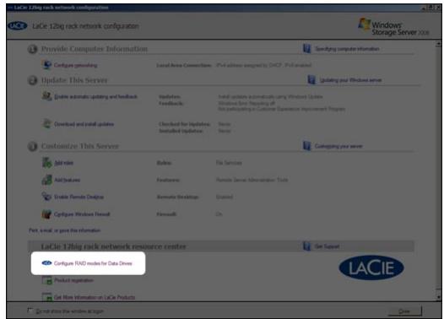Viewport: 444px width, 319px height.
Task: Click the Add roles icon
Action: coord(46,163)
